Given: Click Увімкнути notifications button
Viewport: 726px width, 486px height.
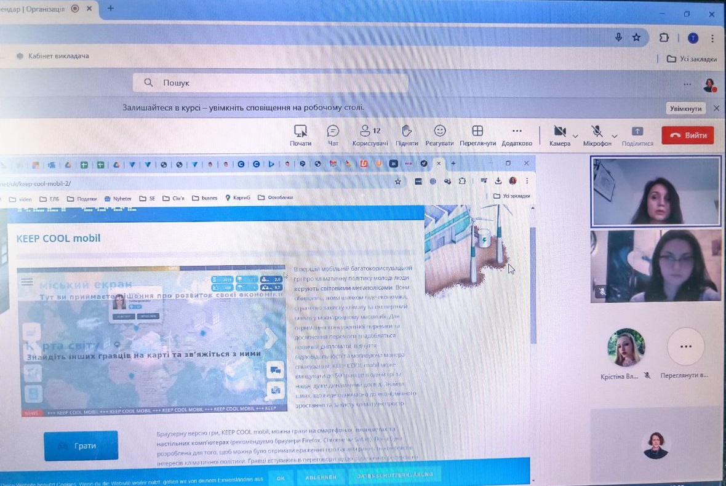Looking at the screenshot, I should (x=685, y=108).
